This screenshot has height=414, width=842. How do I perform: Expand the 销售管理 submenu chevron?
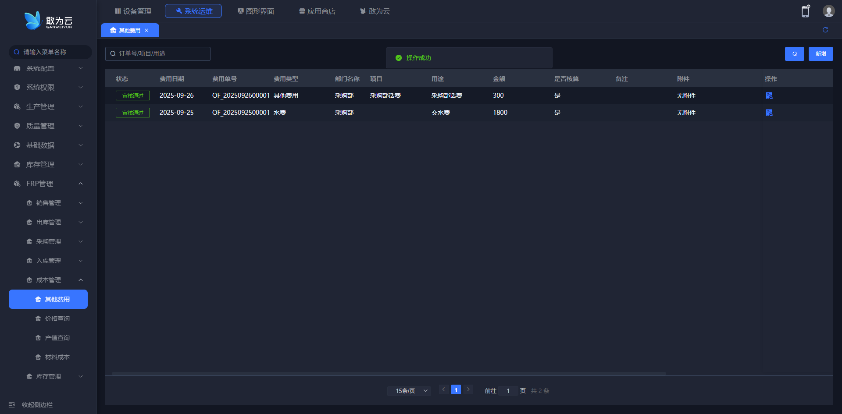point(81,203)
